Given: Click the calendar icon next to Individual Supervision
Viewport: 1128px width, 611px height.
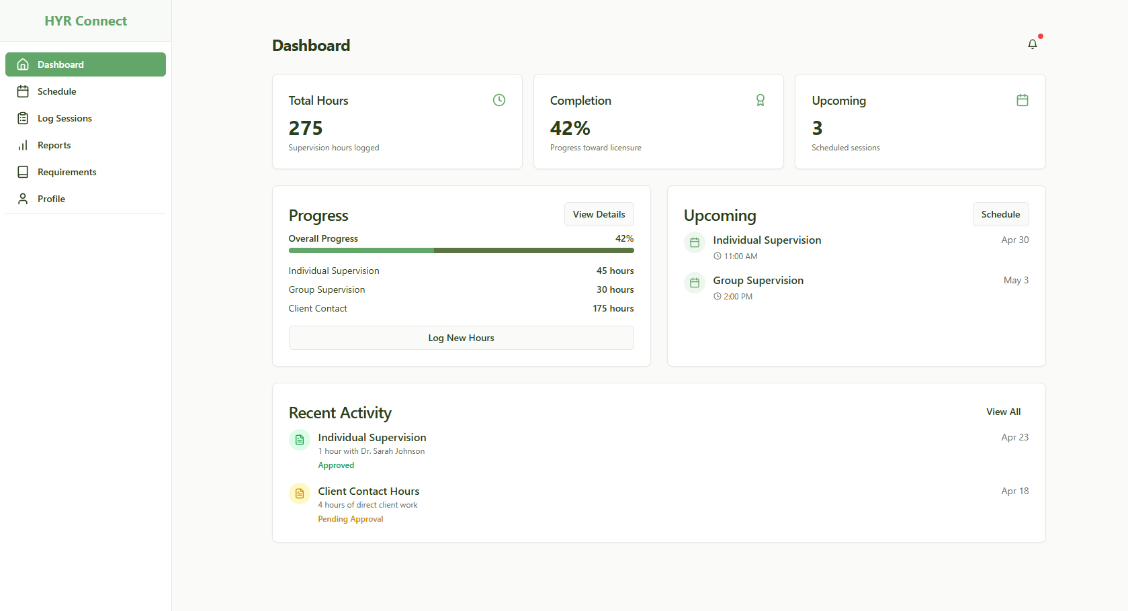Looking at the screenshot, I should 694,242.
